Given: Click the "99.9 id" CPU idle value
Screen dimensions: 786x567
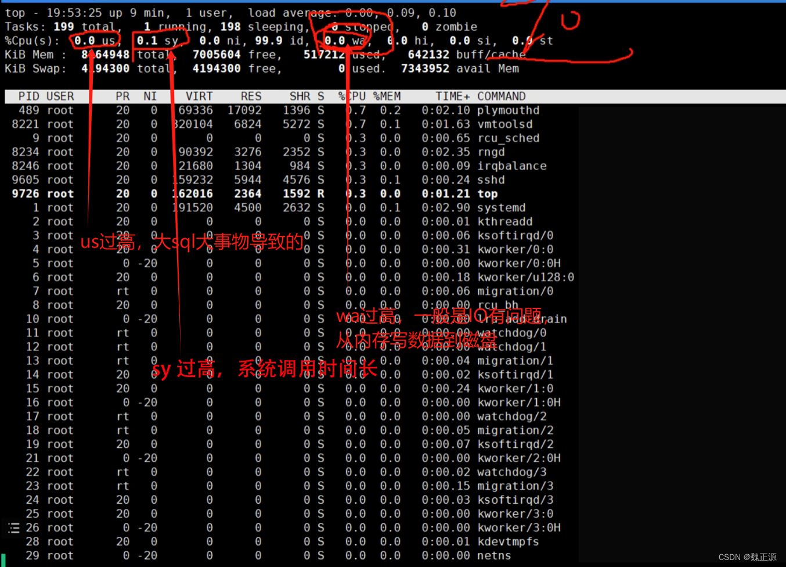Looking at the screenshot, I should click(279, 41).
